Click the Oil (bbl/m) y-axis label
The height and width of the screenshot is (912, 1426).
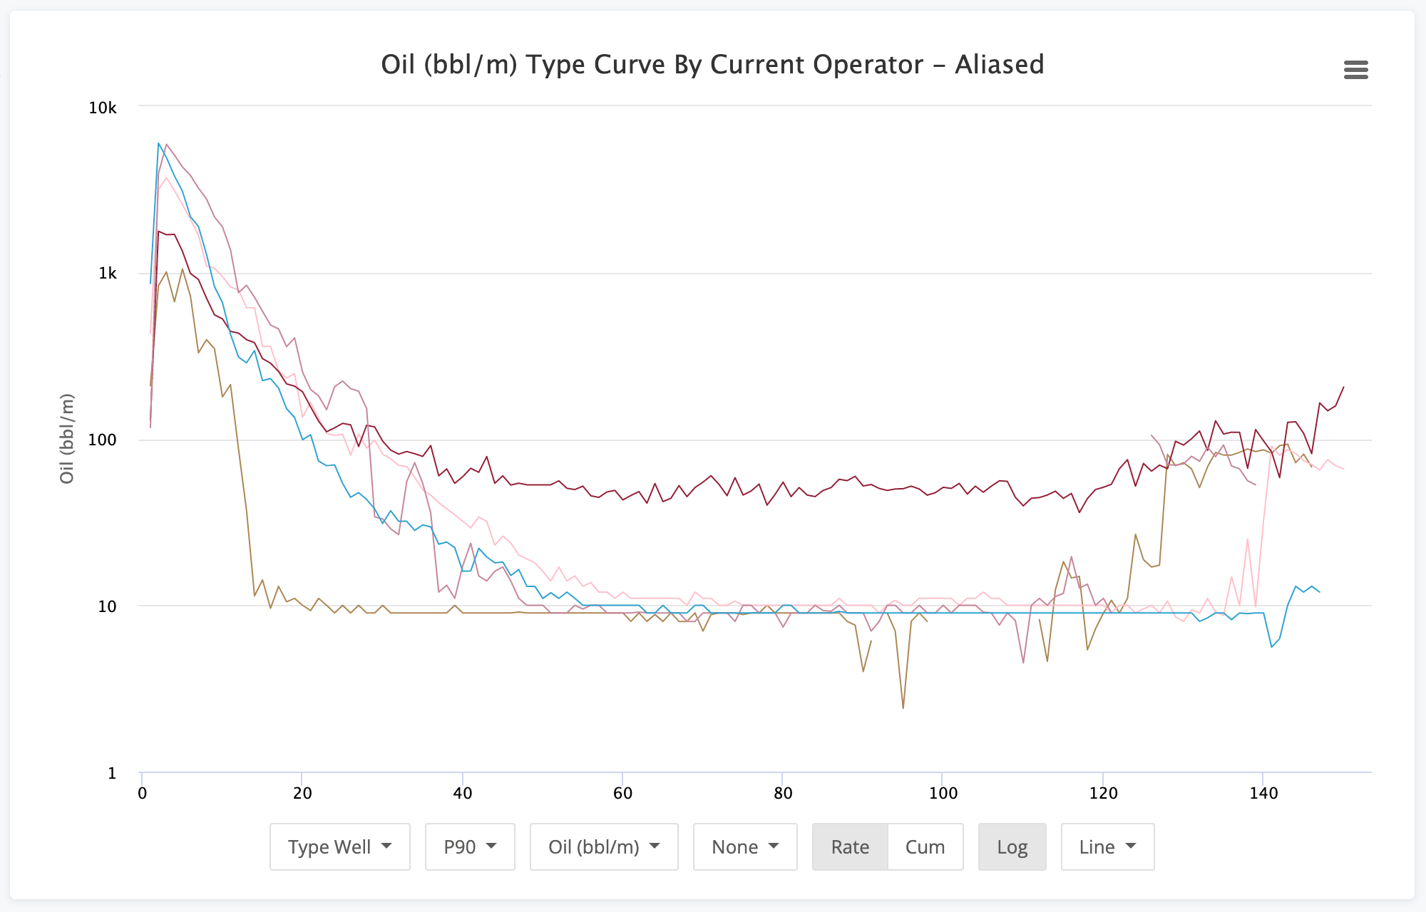(67, 438)
